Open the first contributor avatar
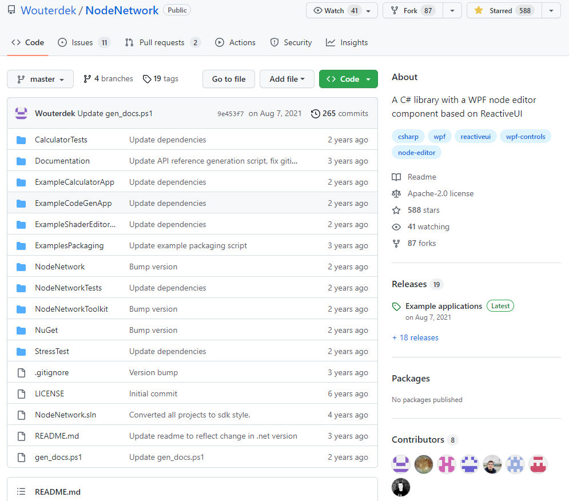The width and height of the screenshot is (569, 501). click(401, 464)
